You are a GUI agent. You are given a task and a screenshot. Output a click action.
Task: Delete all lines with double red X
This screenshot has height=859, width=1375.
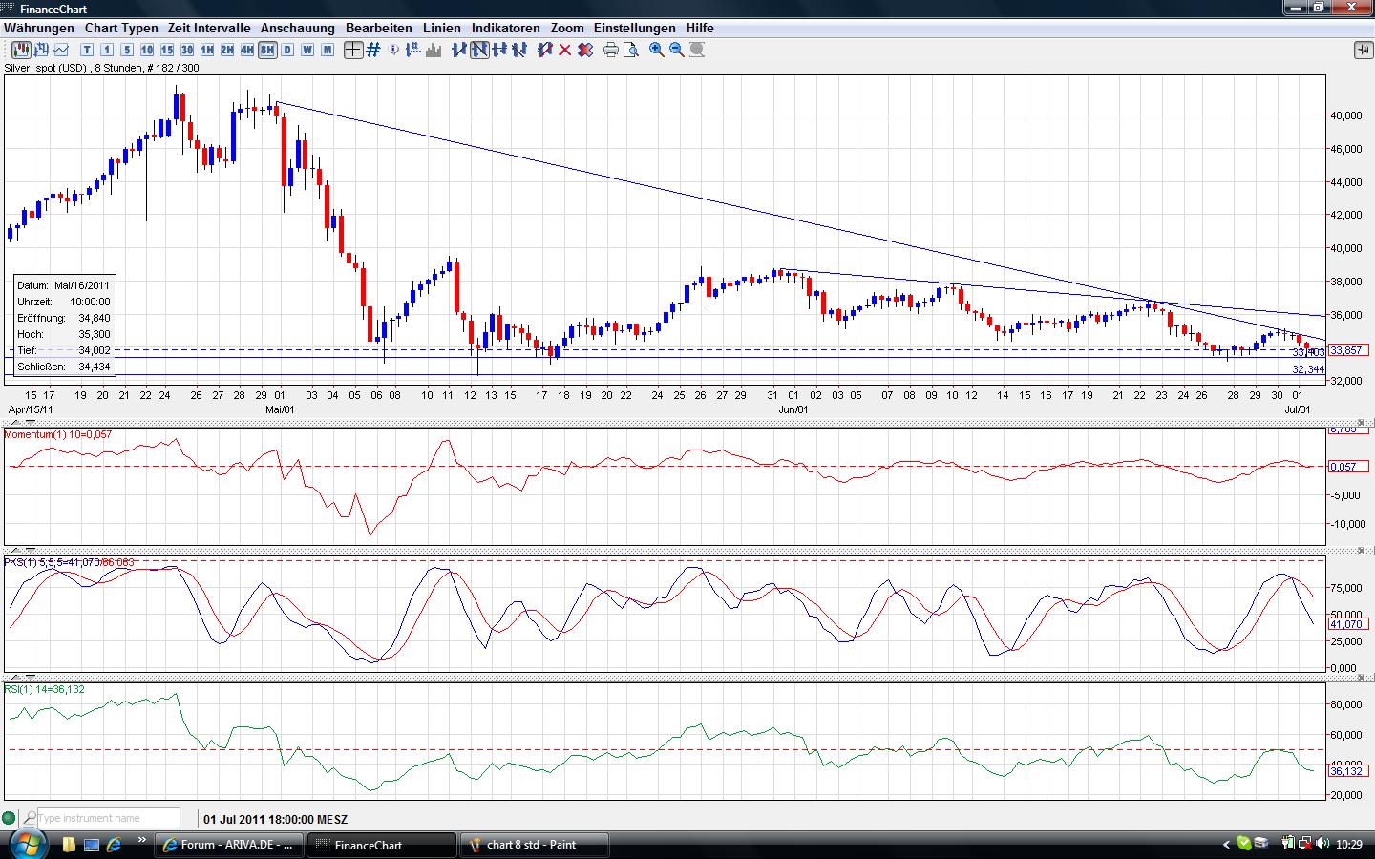coord(585,50)
